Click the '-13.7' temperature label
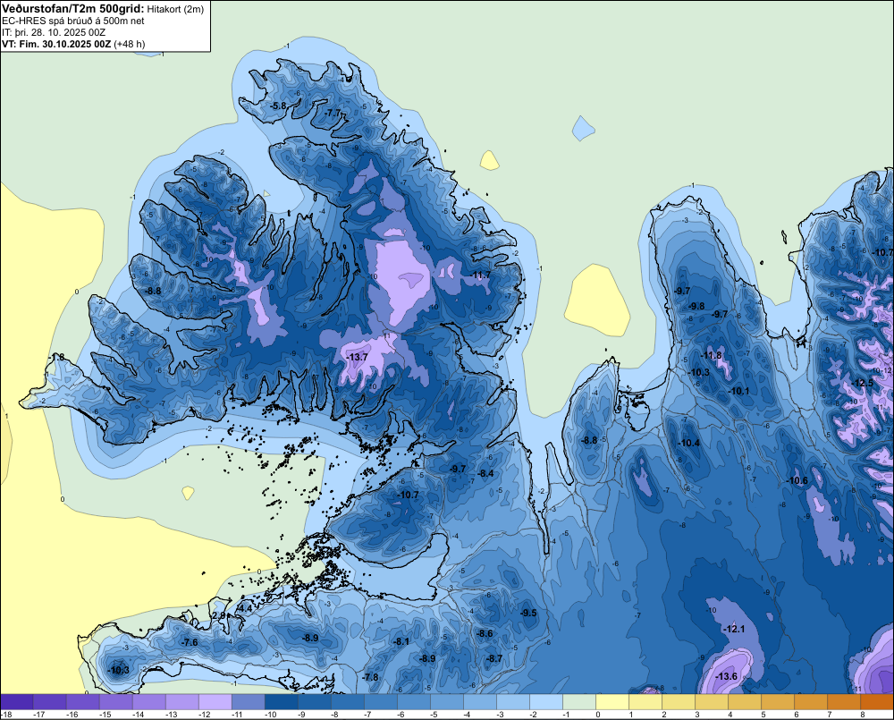The image size is (894, 720). pyautogui.click(x=357, y=357)
